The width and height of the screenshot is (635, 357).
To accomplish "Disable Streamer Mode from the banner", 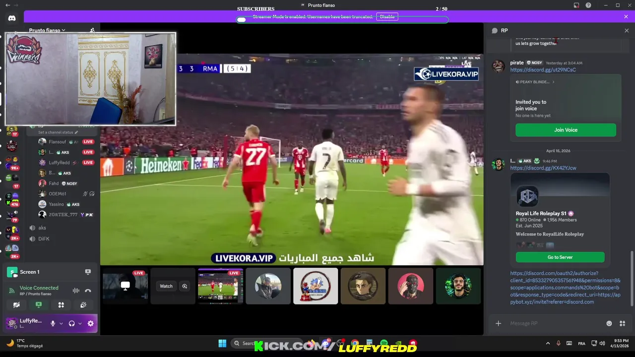I will (x=387, y=17).
